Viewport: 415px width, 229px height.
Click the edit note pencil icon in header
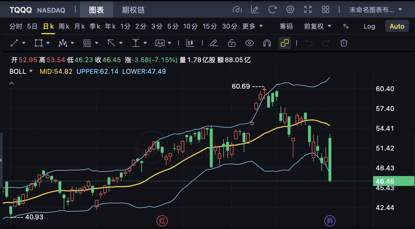pos(255,10)
